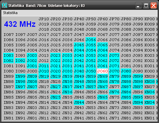Select locator JO54 cell
159x123 pixels.
tap(91, 50)
